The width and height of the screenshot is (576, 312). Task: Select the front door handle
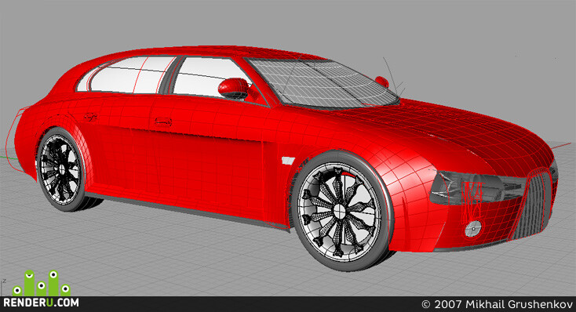[163, 122]
